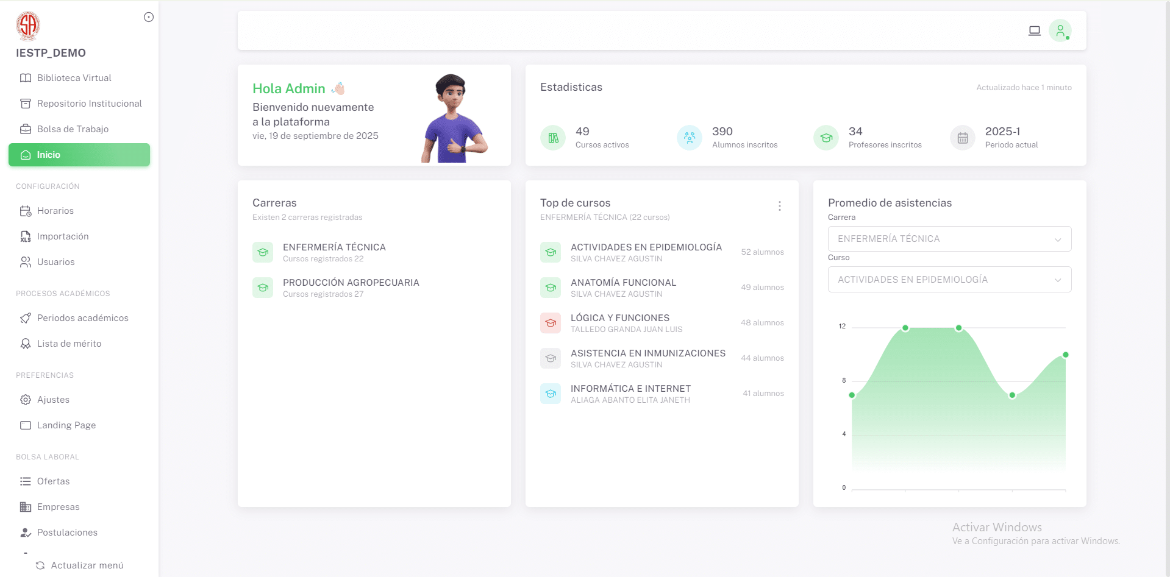Click the ENFERMERÍA TÉCNICA career graduation icon
This screenshot has width=1170, height=577.
point(263,252)
